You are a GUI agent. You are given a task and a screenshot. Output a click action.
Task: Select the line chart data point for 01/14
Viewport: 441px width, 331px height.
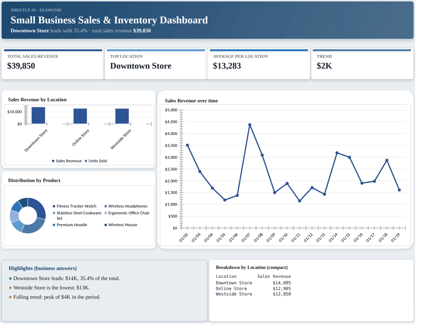pos(337,153)
